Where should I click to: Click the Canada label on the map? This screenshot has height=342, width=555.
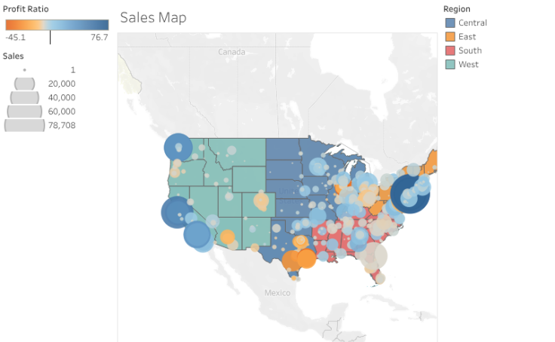(232, 52)
